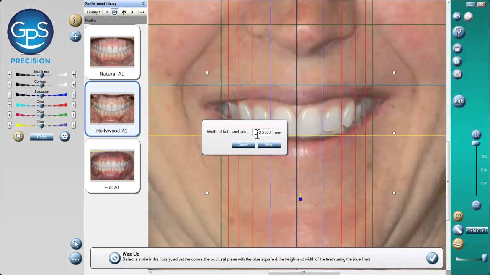Click the Contrast slider handle
490x275 pixels.
coord(42,86)
